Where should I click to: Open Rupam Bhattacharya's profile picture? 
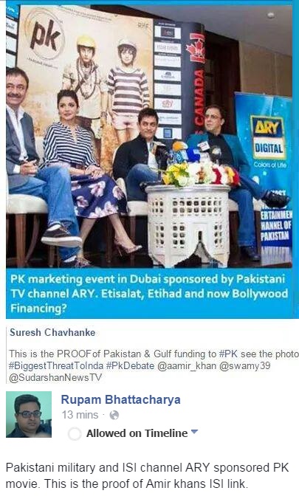[x=29, y=414]
